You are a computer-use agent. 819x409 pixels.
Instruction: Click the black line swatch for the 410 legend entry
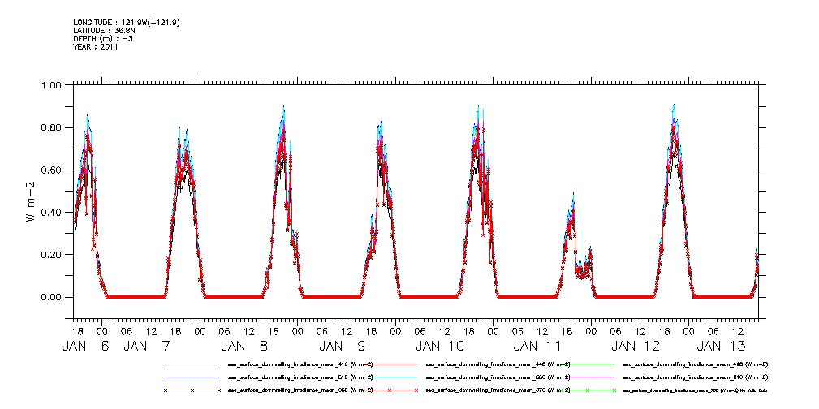click(193, 364)
